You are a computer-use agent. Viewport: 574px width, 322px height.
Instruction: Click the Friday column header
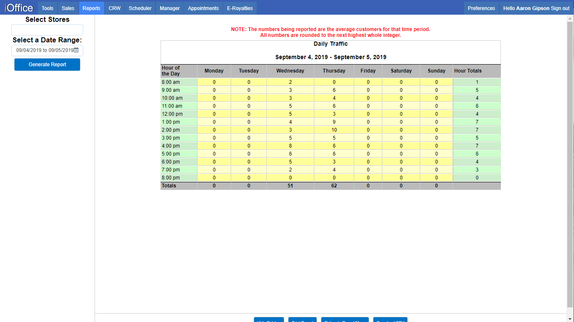click(368, 71)
